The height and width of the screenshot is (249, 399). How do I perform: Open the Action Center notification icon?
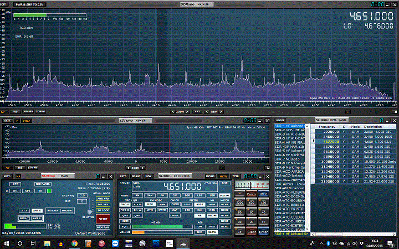[x=391, y=243]
